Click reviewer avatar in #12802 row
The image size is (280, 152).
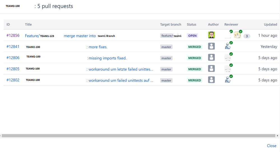click(228, 80)
